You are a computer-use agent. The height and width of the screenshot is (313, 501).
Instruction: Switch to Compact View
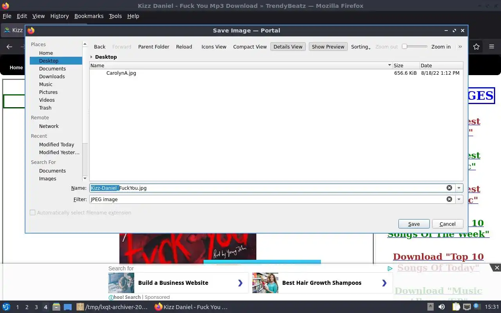tap(250, 47)
